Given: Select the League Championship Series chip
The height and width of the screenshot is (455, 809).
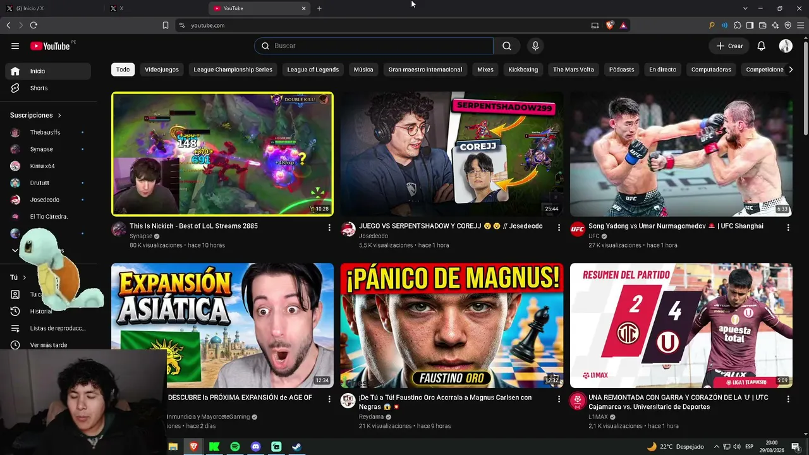Looking at the screenshot, I should pos(233,70).
